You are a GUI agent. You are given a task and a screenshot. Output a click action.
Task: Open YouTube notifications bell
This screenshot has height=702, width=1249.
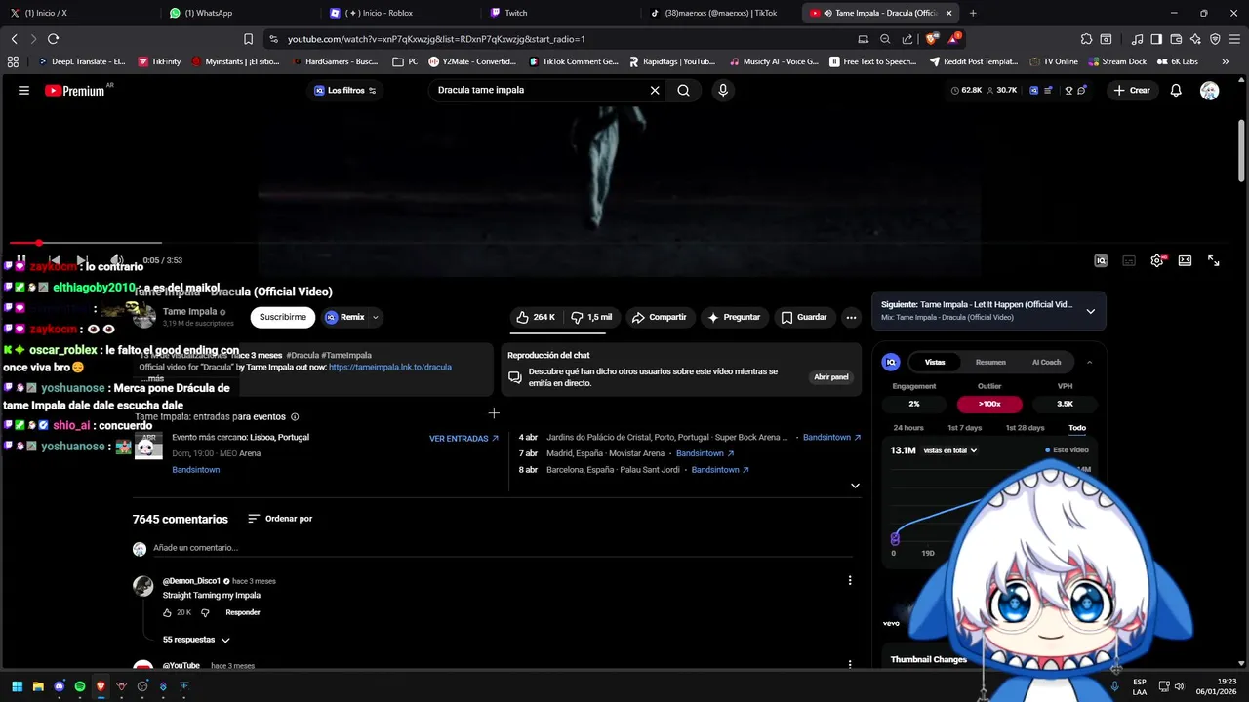pos(1176,90)
